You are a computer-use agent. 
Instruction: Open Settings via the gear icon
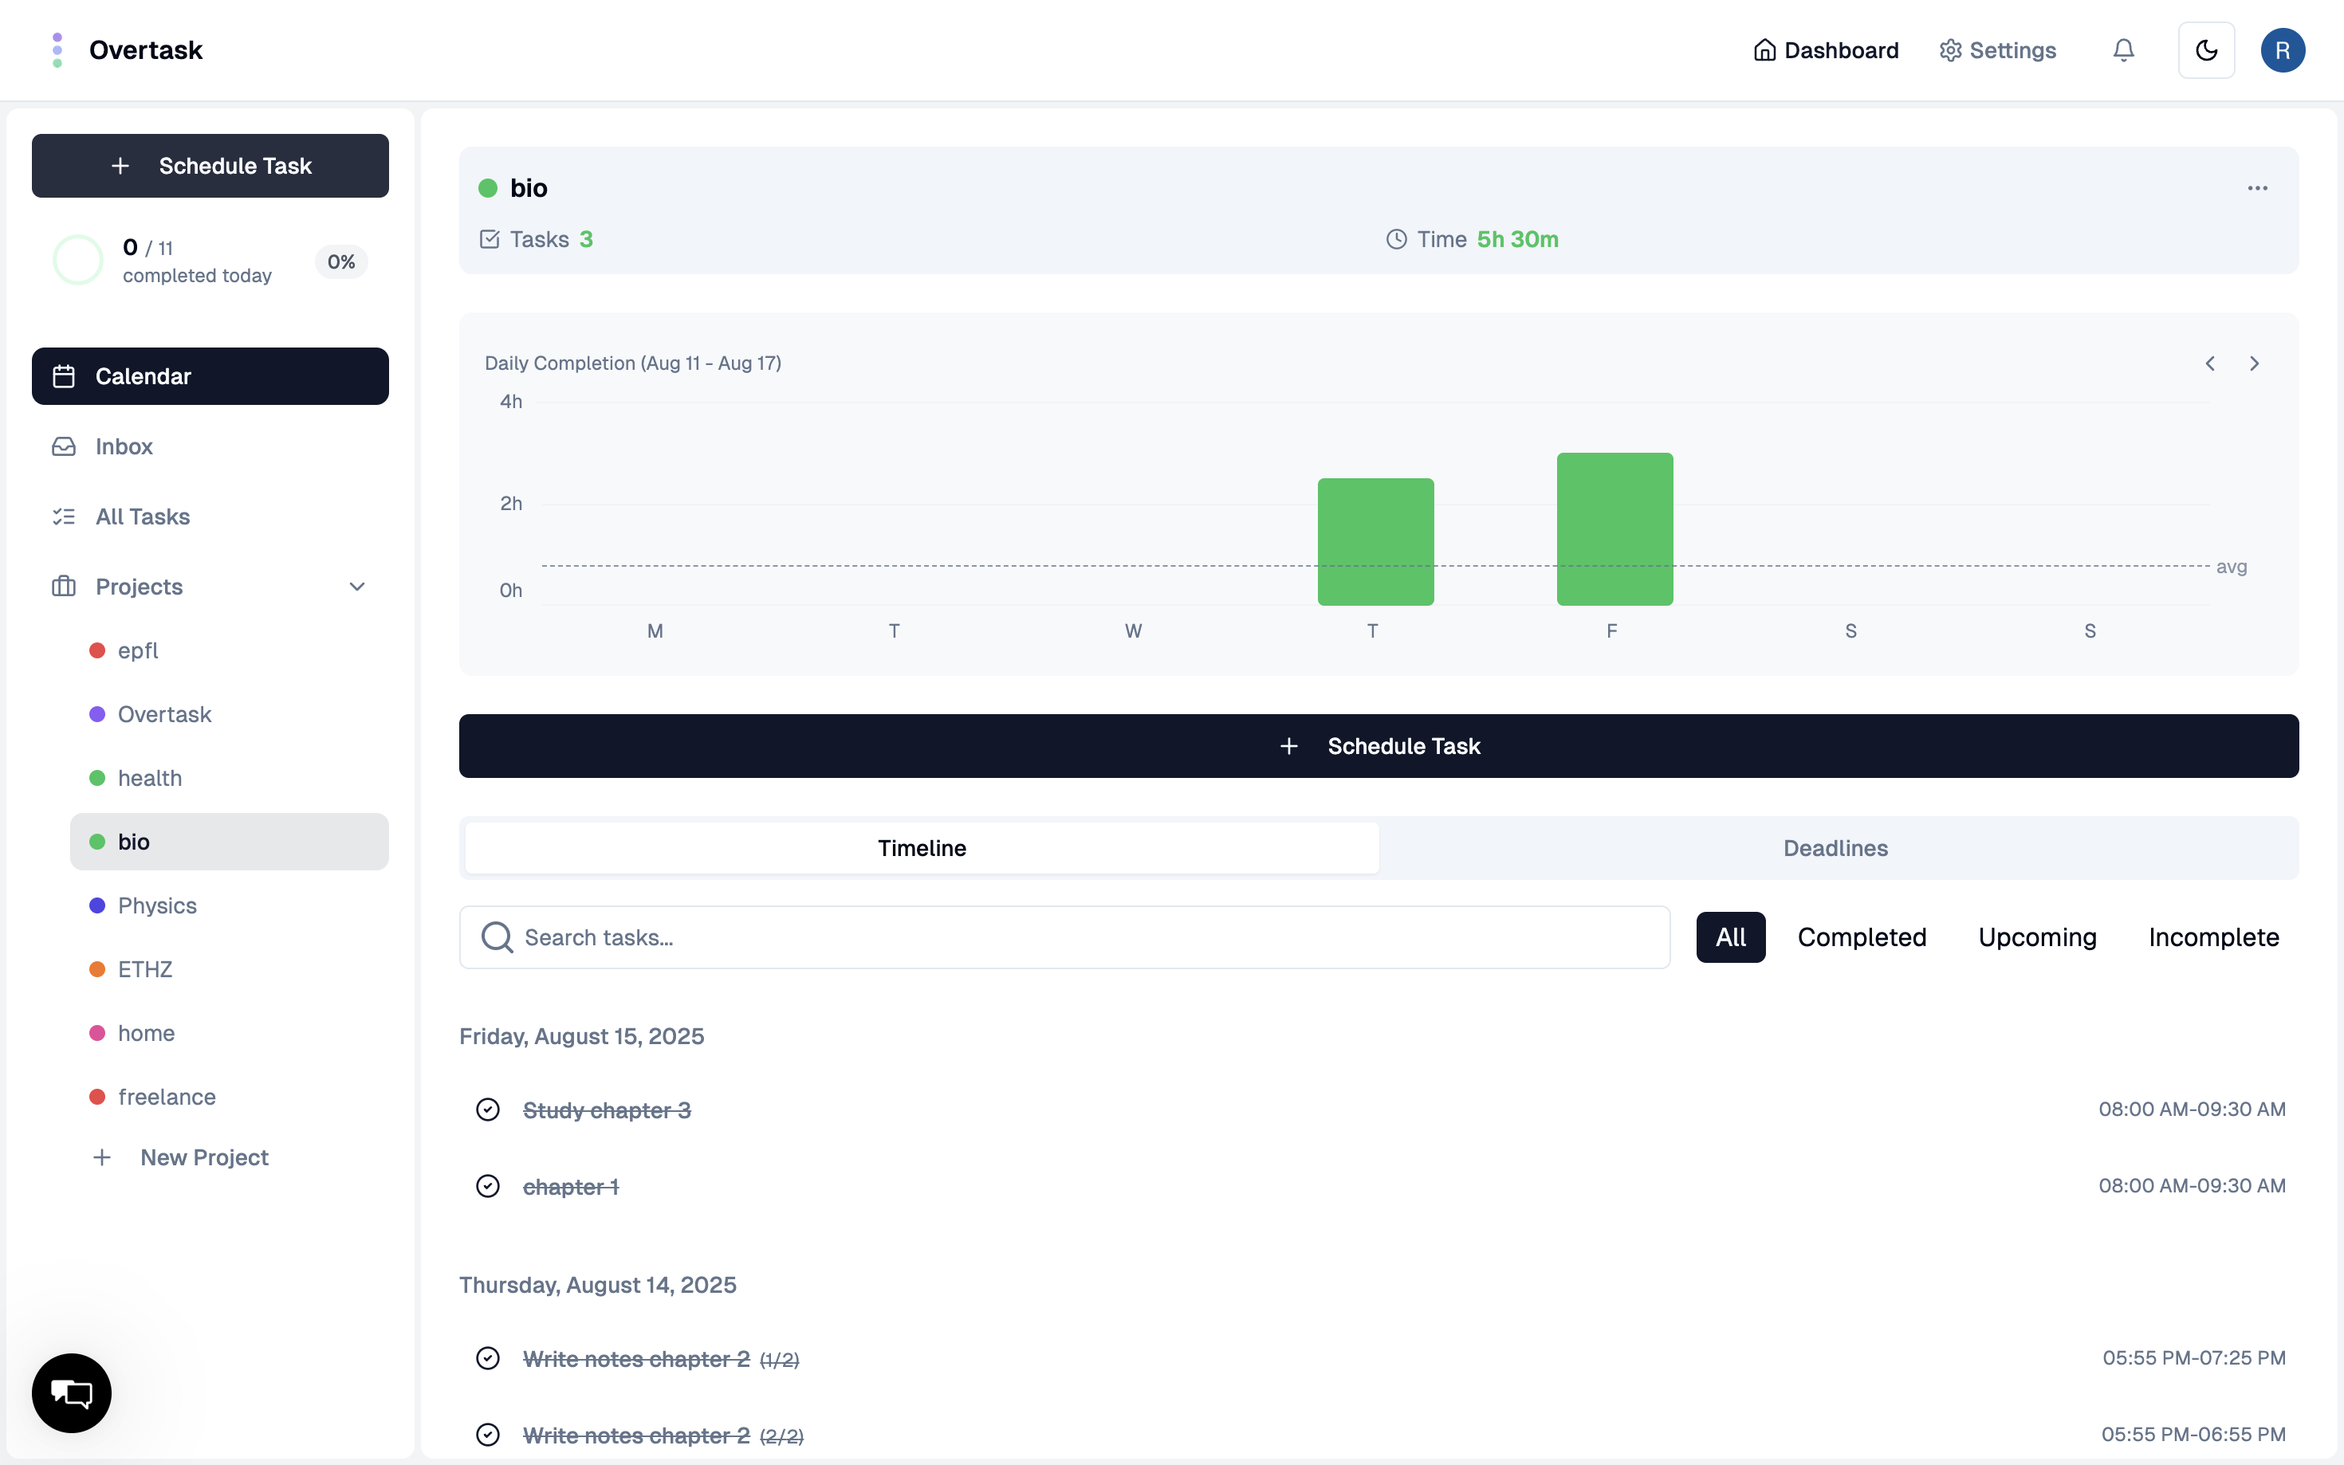pos(1949,50)
